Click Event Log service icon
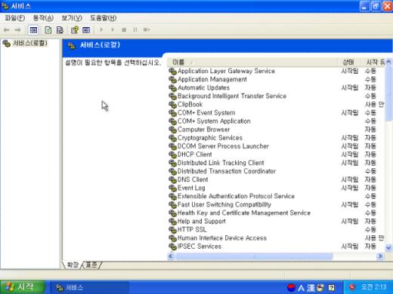The image size is (393, 294). (x=172, y=188)
